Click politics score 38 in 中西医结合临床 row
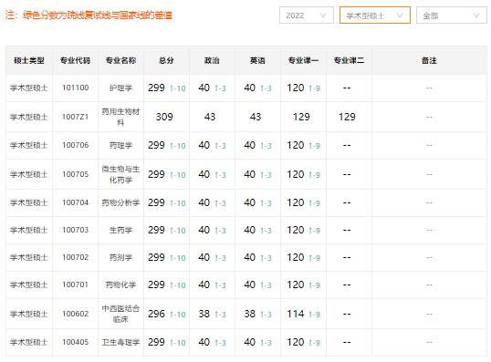Viewport: 491px width, 362px height. [204, 314]
